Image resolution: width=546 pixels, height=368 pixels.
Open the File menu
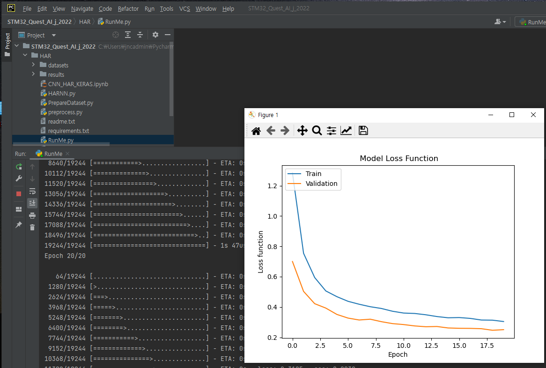27,9
